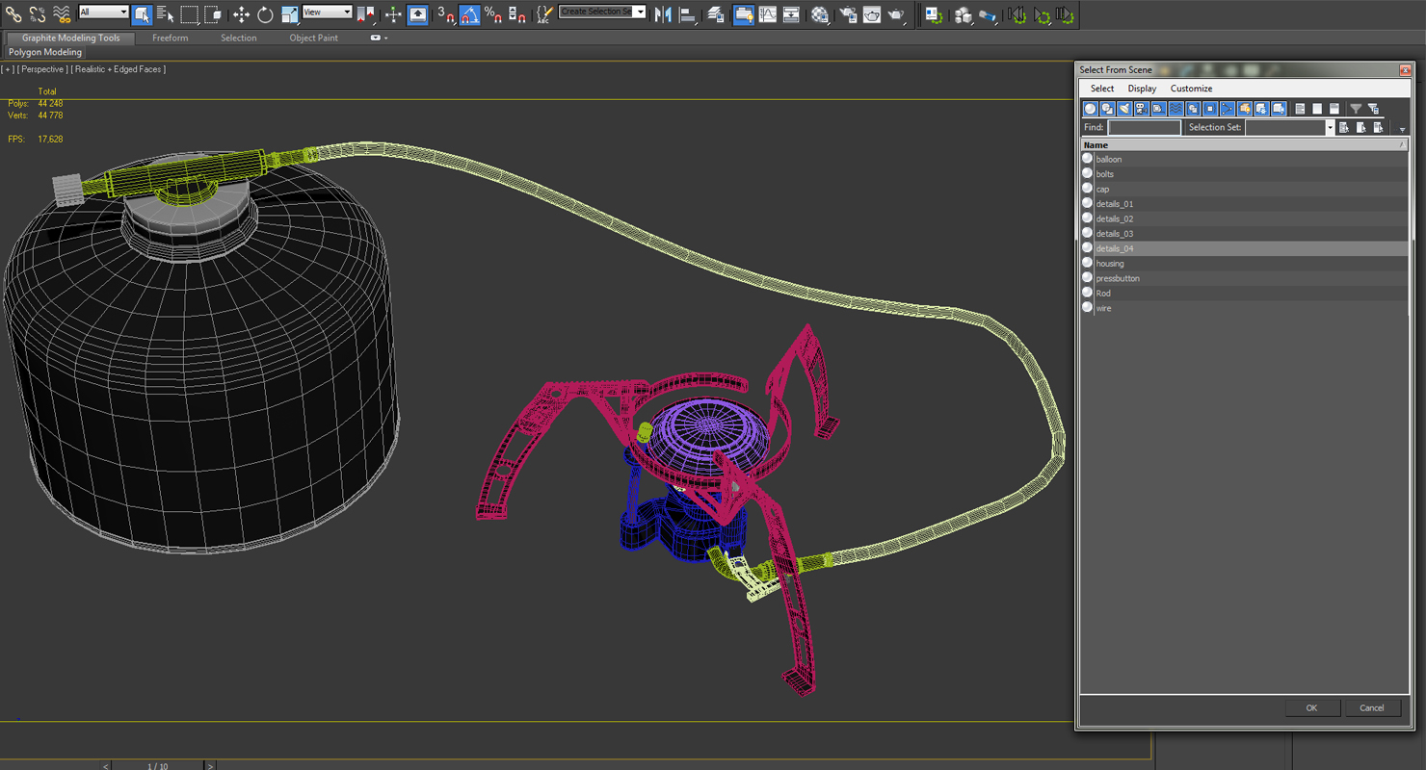Expand the reference coordinate 'View' dropdown

coord(328,13)
